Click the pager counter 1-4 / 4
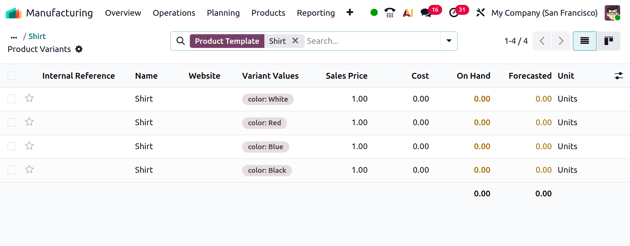This screenshot has height=246, width=630. click(516, 41)
